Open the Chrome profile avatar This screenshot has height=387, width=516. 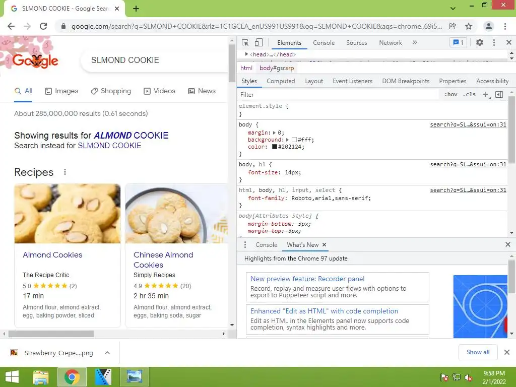point(489,26)
